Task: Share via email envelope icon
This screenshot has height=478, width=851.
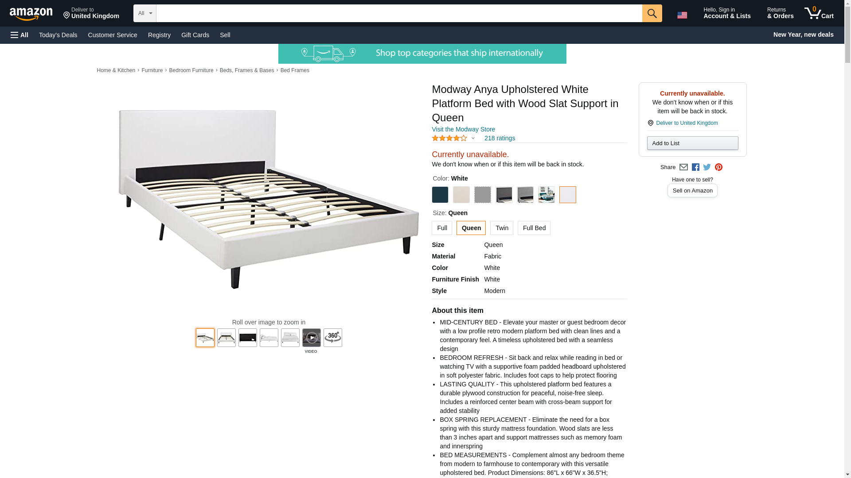Action: (683, 167)
